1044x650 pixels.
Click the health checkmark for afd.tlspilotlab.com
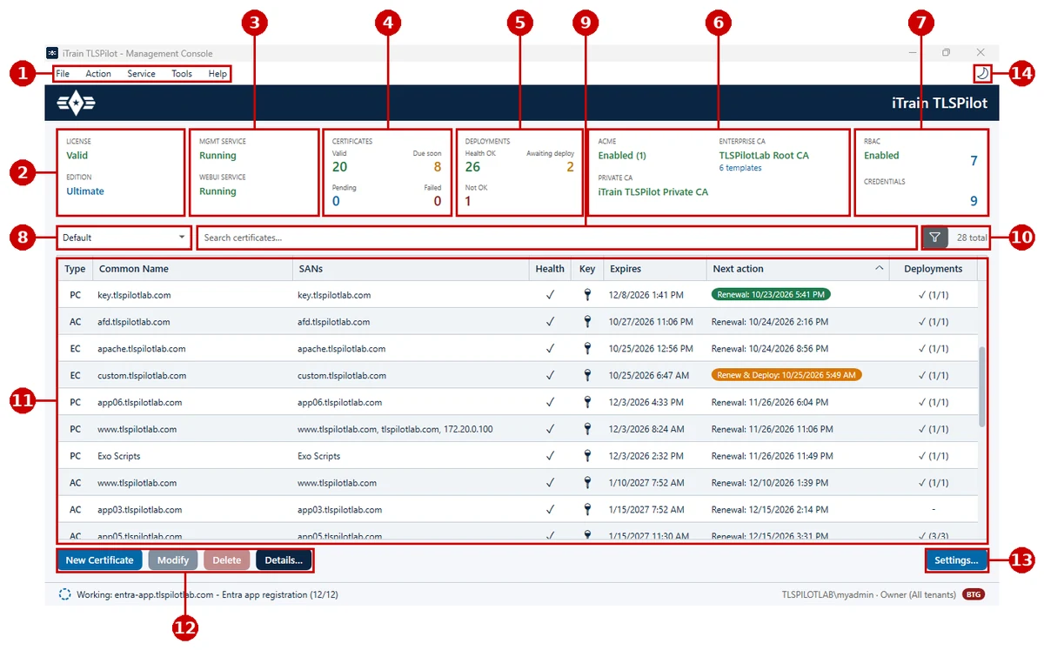pos(550,322)
